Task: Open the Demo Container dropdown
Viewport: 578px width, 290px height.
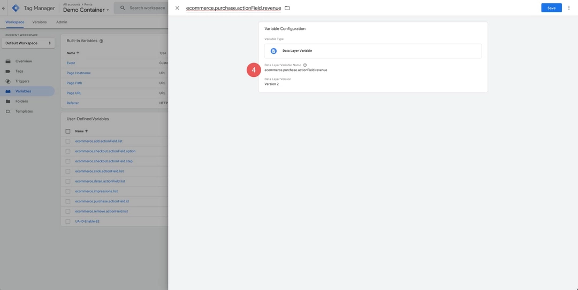Action: point(86,10)
